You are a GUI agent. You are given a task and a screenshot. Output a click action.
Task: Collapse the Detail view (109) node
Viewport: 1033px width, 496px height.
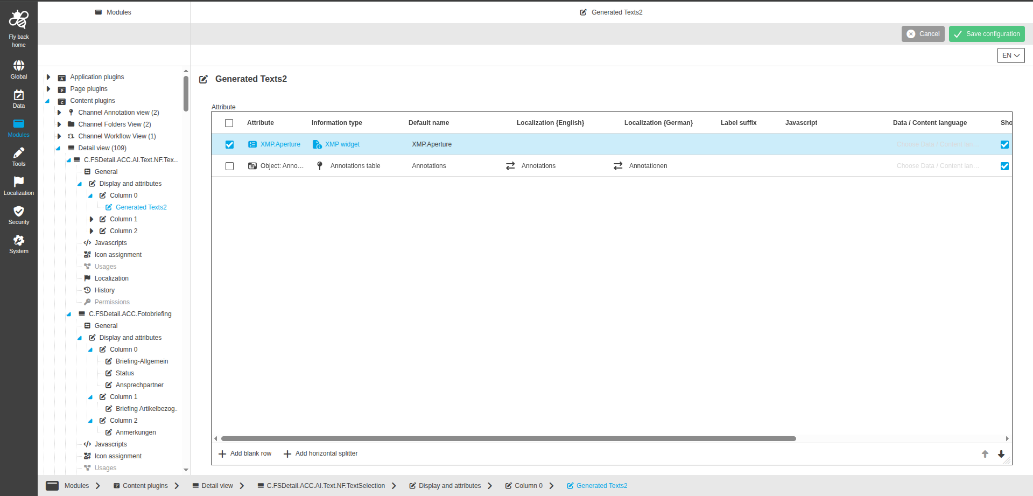click(58, 148)
